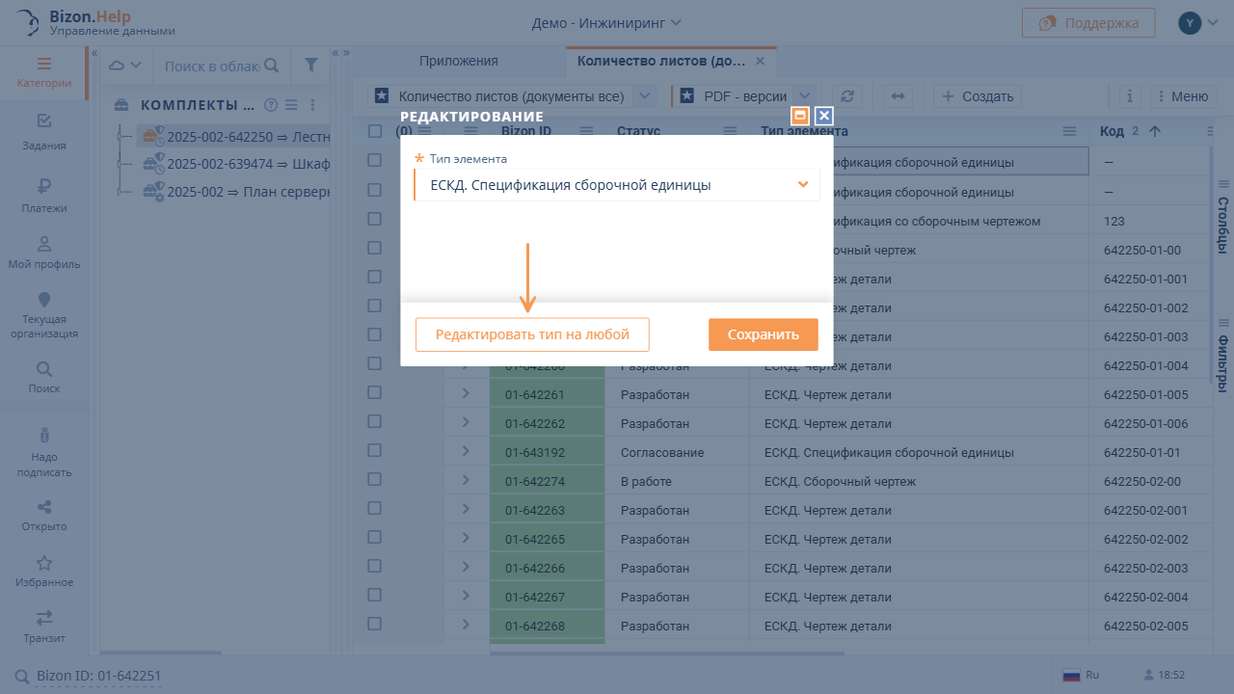The width and height of the screenshot is (1234, 694).
Task: Toggle the select-all header checkbox
Action: 375,131
